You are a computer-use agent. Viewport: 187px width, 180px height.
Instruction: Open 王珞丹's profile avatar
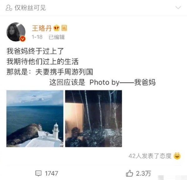(x=16, y=32)
